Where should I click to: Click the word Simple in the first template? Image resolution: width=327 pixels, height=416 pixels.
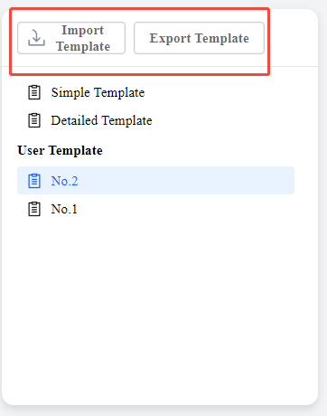click(70, 92)
